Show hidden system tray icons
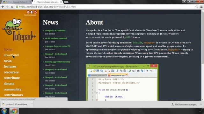This screenshot has height=114, width=204. tap(200, 111)
